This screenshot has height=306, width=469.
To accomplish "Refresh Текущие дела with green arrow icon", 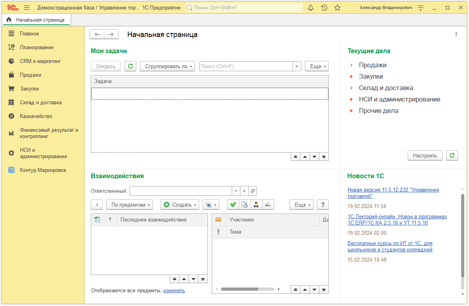I will (452, 155).
